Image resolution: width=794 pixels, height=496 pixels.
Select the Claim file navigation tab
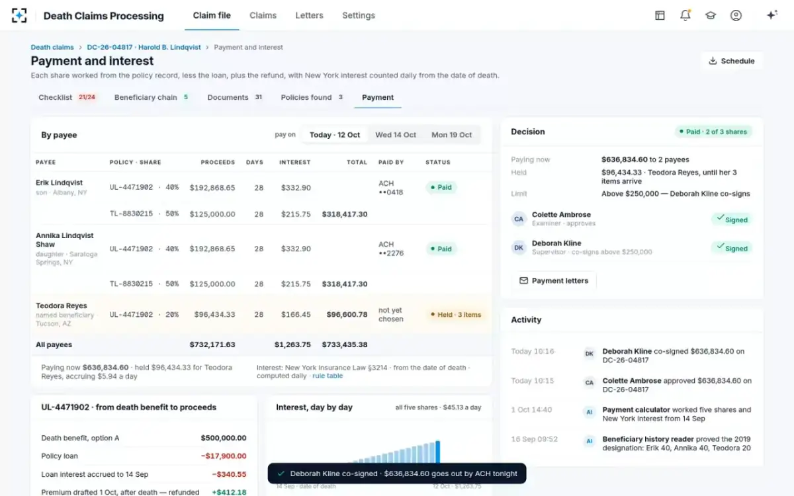[212, 15]
